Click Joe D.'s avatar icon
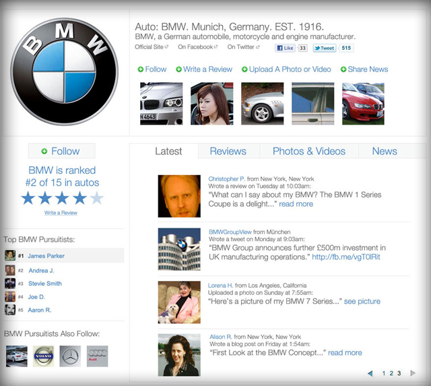Screen dimensions: 431x386 pos(10,296)
